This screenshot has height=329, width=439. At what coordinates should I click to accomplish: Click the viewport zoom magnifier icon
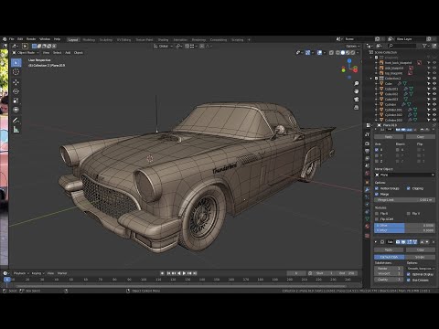pyautogui.click(x=356, y=83)
